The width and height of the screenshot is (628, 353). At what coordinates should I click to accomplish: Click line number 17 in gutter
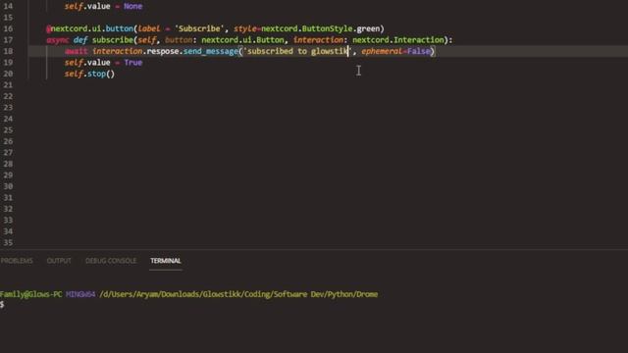click(x=8, y=39)
